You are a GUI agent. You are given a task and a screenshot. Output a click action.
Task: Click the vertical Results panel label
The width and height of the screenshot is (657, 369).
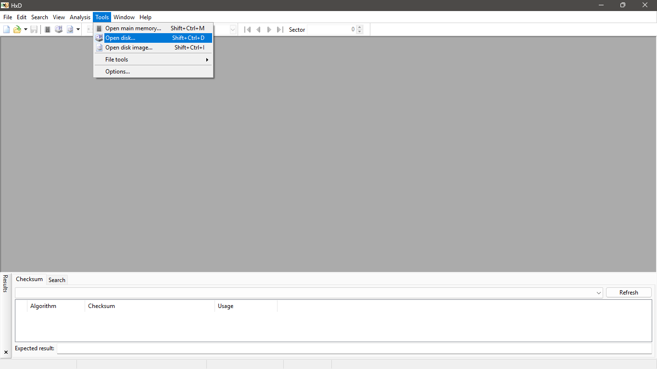[x=5, y=283]
